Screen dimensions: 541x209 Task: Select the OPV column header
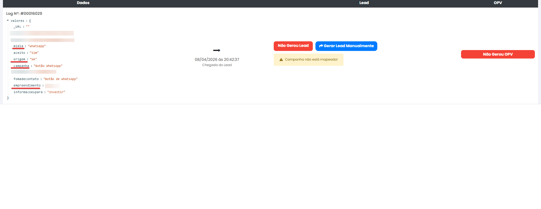coord(498,3)
